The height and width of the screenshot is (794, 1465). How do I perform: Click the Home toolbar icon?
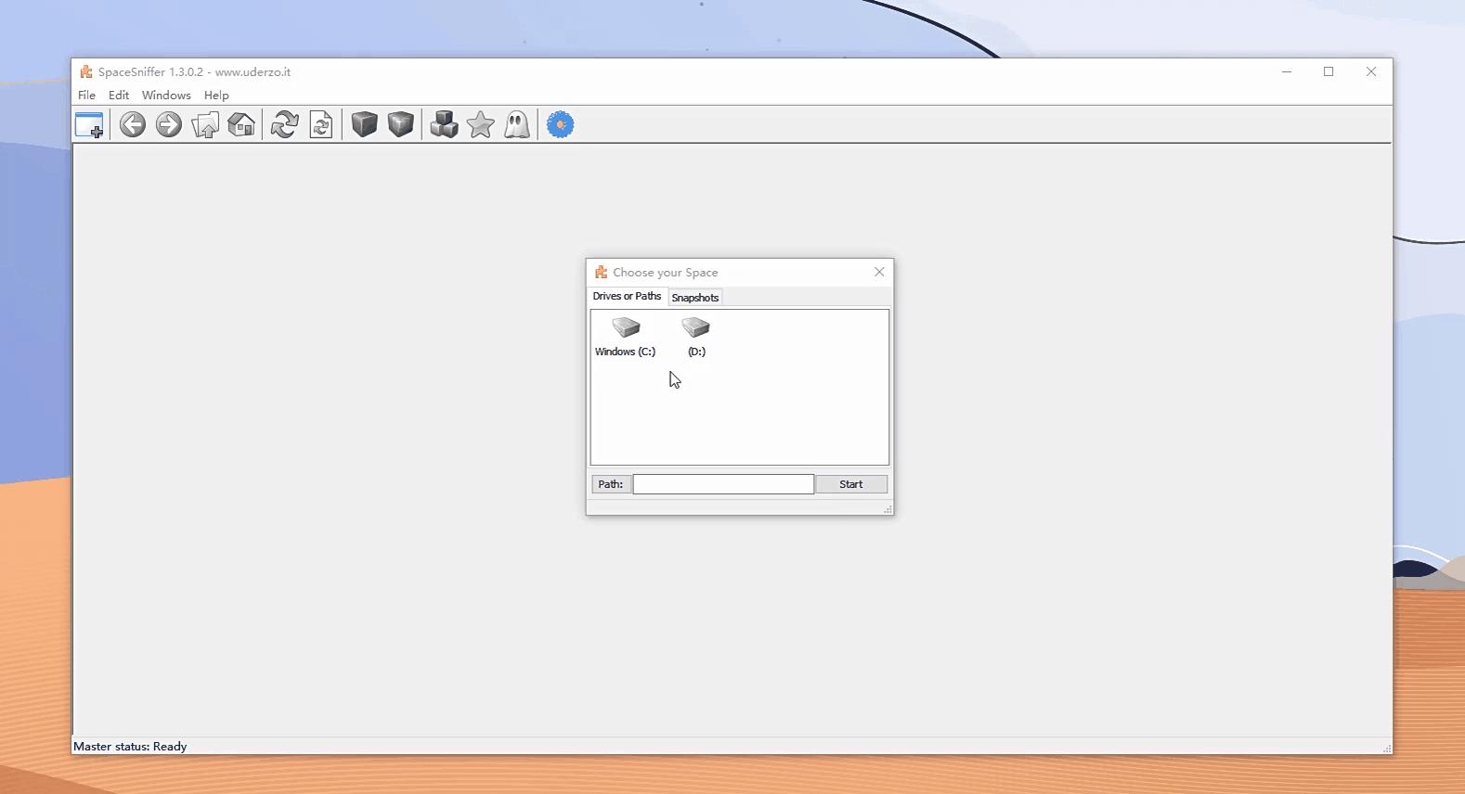coord(241,124)
